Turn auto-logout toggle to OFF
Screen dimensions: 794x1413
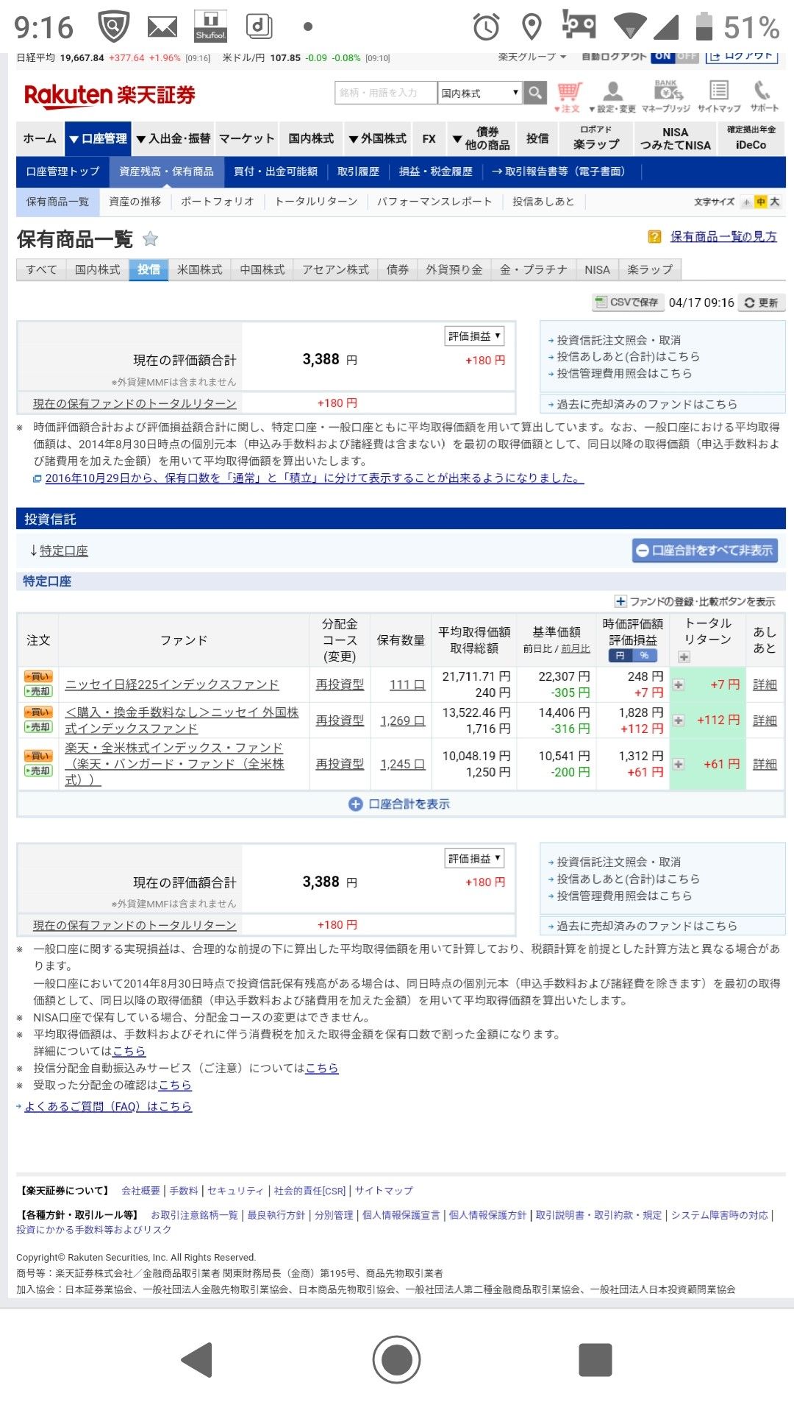point(687,56)
